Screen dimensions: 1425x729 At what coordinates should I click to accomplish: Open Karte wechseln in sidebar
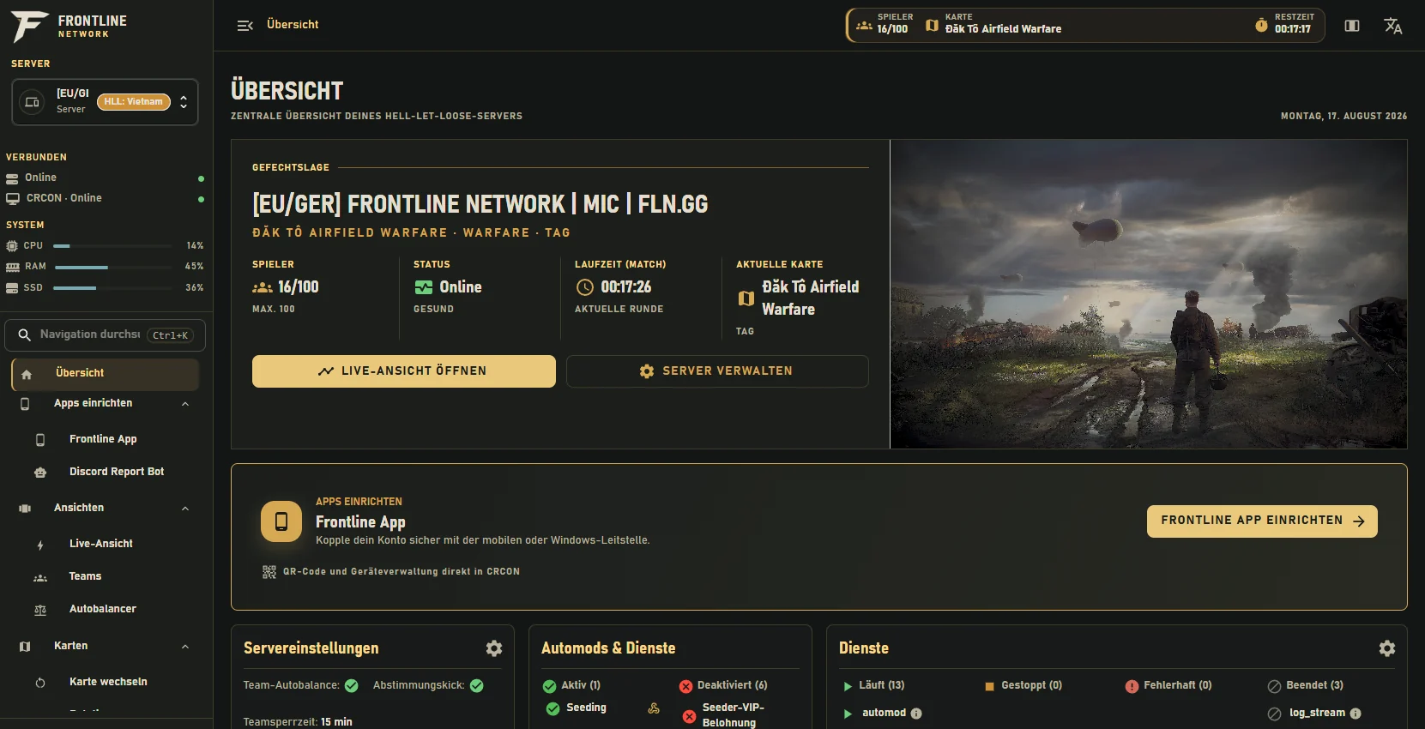[x=108, y=682]
